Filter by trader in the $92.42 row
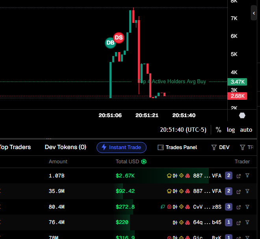 (247, 191)
